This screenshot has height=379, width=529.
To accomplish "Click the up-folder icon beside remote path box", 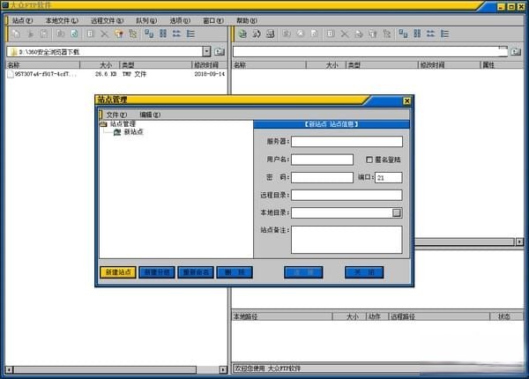I will [514, 52].
